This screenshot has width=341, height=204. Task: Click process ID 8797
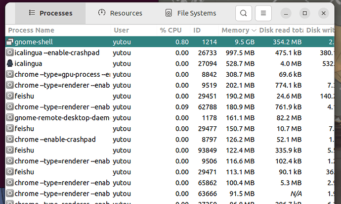(x=210, y=139)
